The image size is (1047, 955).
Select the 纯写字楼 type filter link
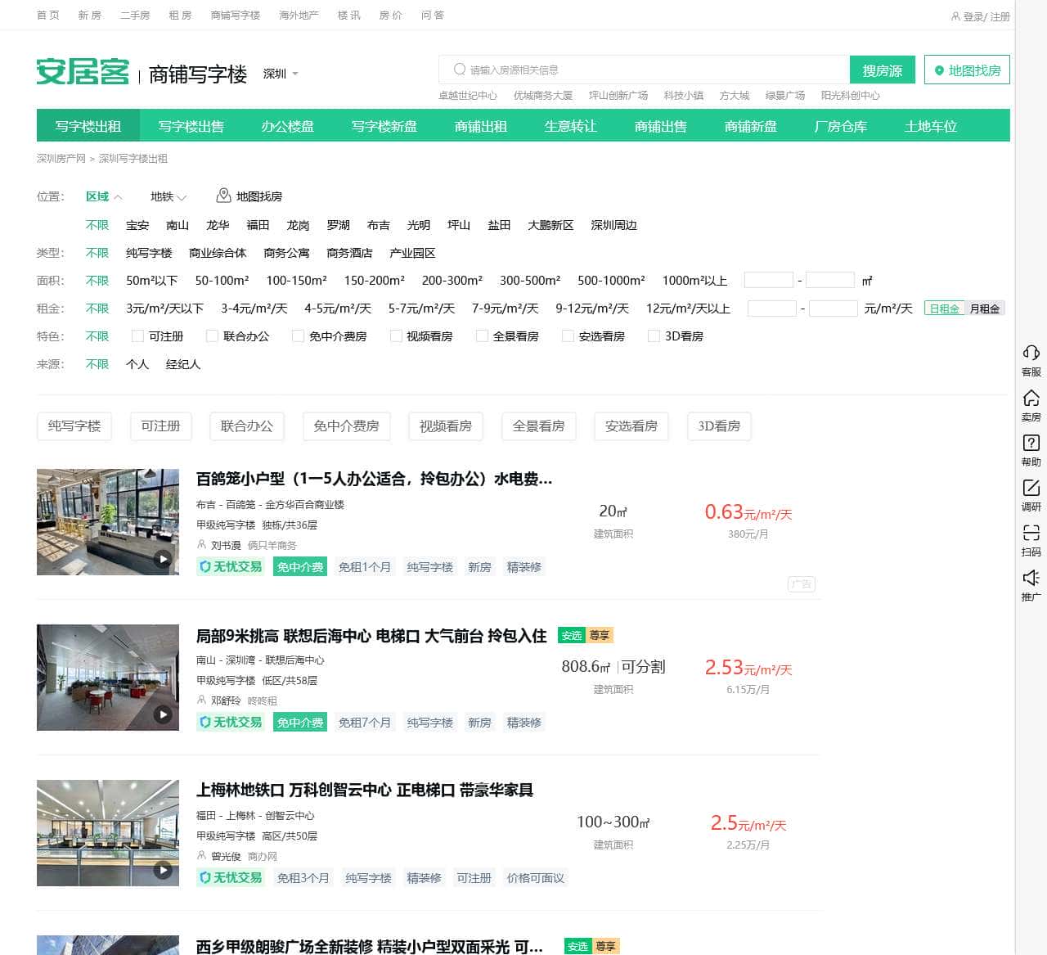[x=149, y=253]
